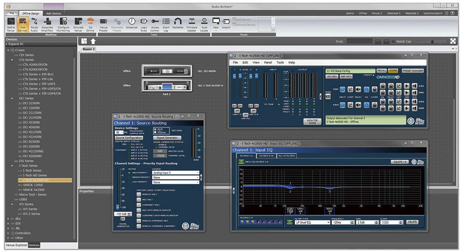Click Associate Amplifiers in the ribbon

point(47,24)
